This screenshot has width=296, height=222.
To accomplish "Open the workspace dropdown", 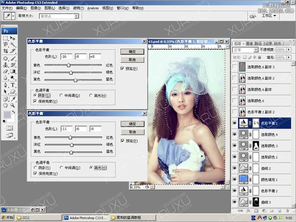I will 269,15.
